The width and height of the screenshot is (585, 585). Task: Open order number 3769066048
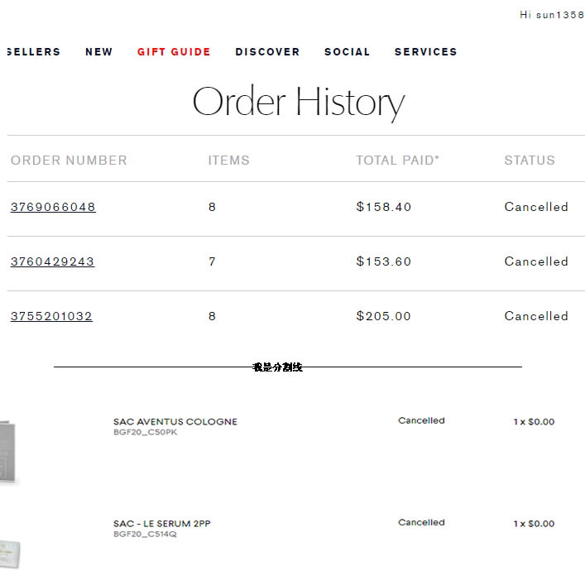(53, 207)
